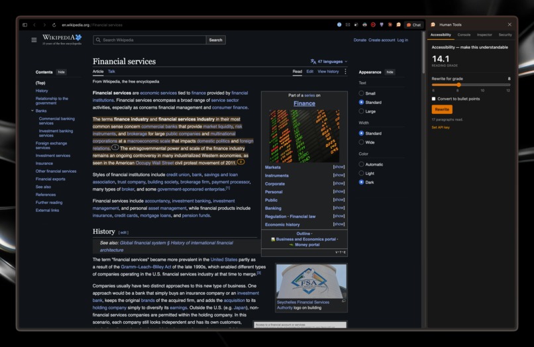Screen dimensions: 534x347
Task: Click the mail envelope extension icon
Action: 348,25
